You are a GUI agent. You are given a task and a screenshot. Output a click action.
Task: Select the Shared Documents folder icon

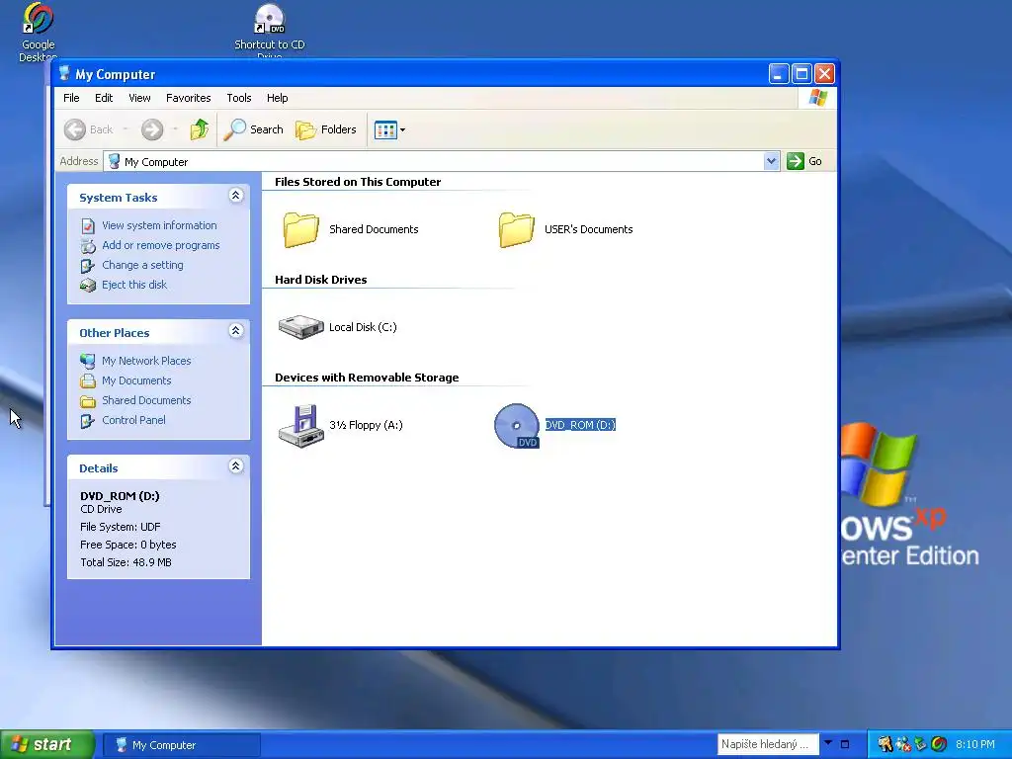coord(300,229)
